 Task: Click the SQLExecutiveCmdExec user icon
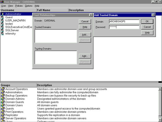click(x=2, y=27)
